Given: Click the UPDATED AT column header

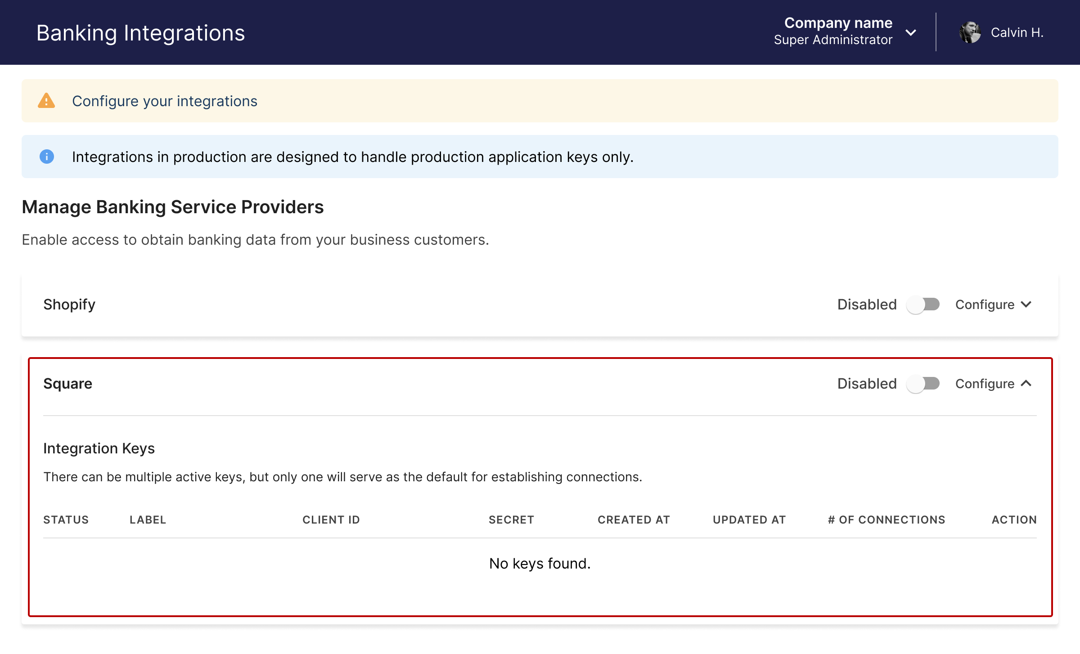Looking at the screenshot, I should 749,520.
